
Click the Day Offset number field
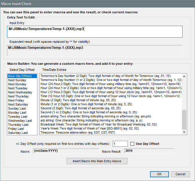tap(120, 144)
